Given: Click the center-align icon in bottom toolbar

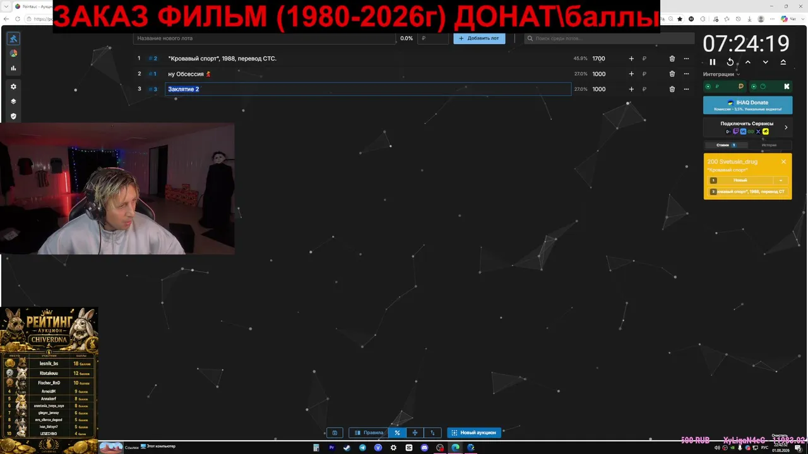Looking at the screenshot, I should (x=415, y=433).
